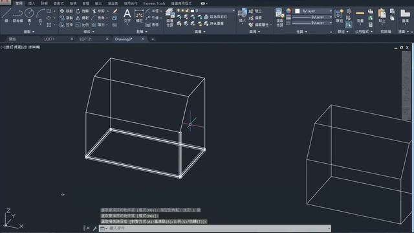
Task: Click the Leader (引線) tool
Action: [152, 18]
